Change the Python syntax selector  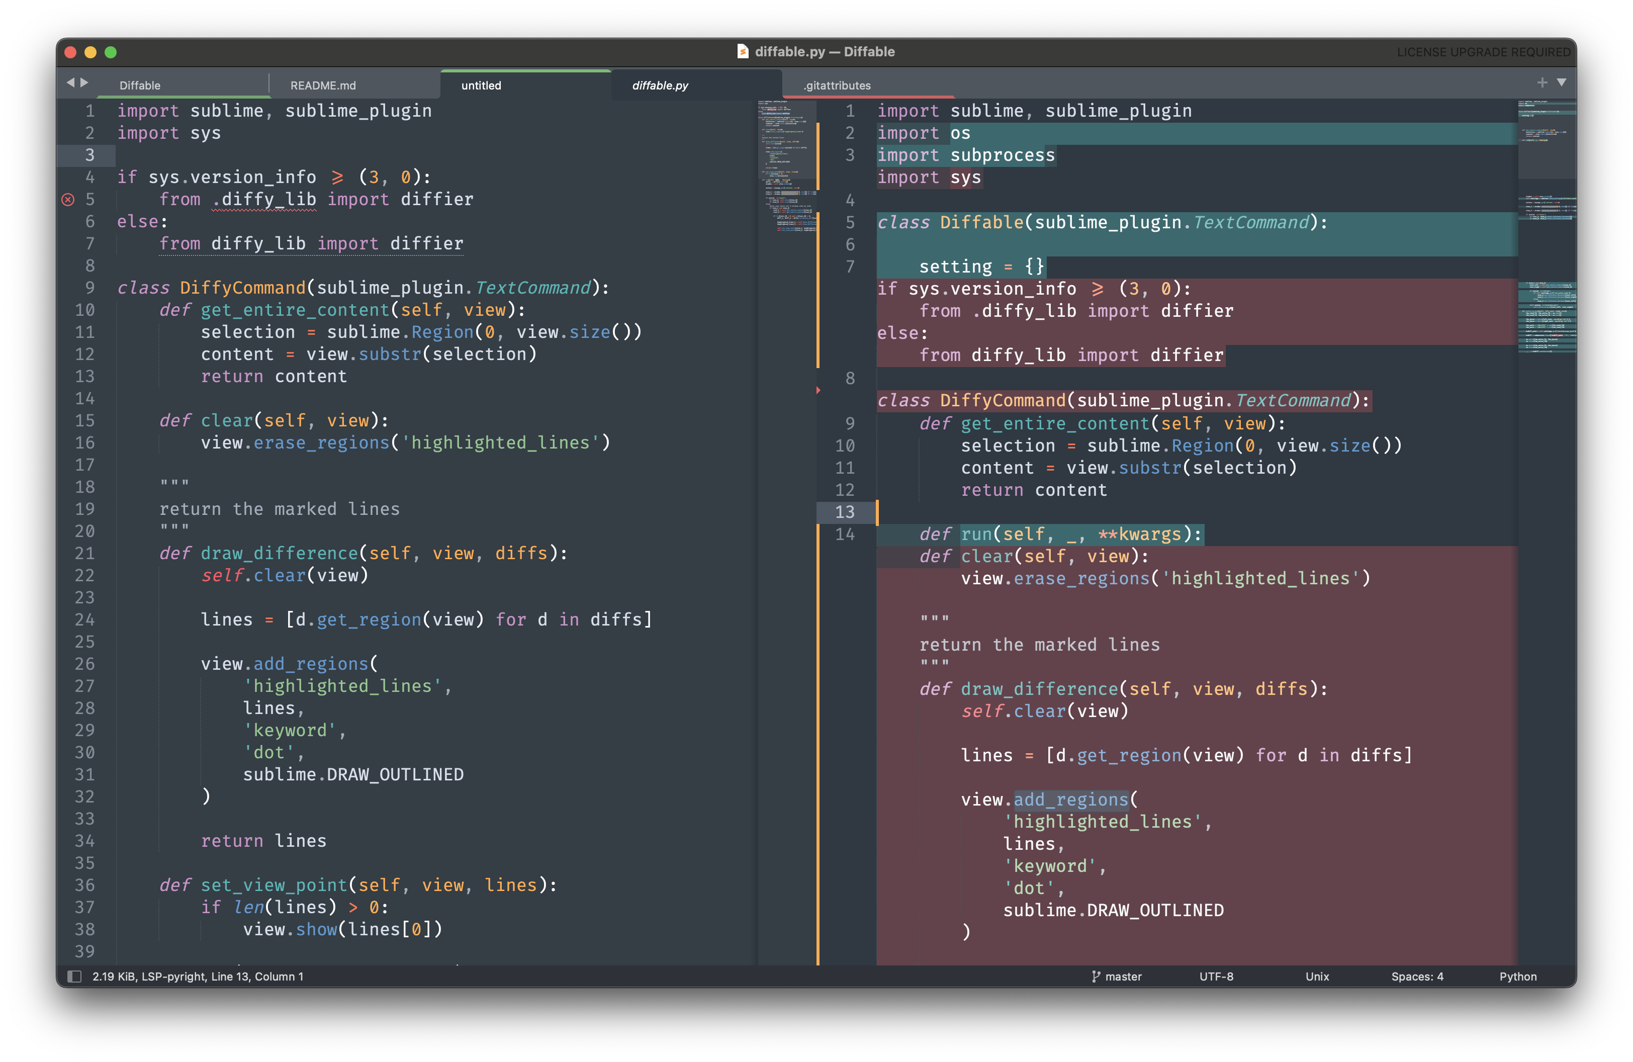(1518, 976)
